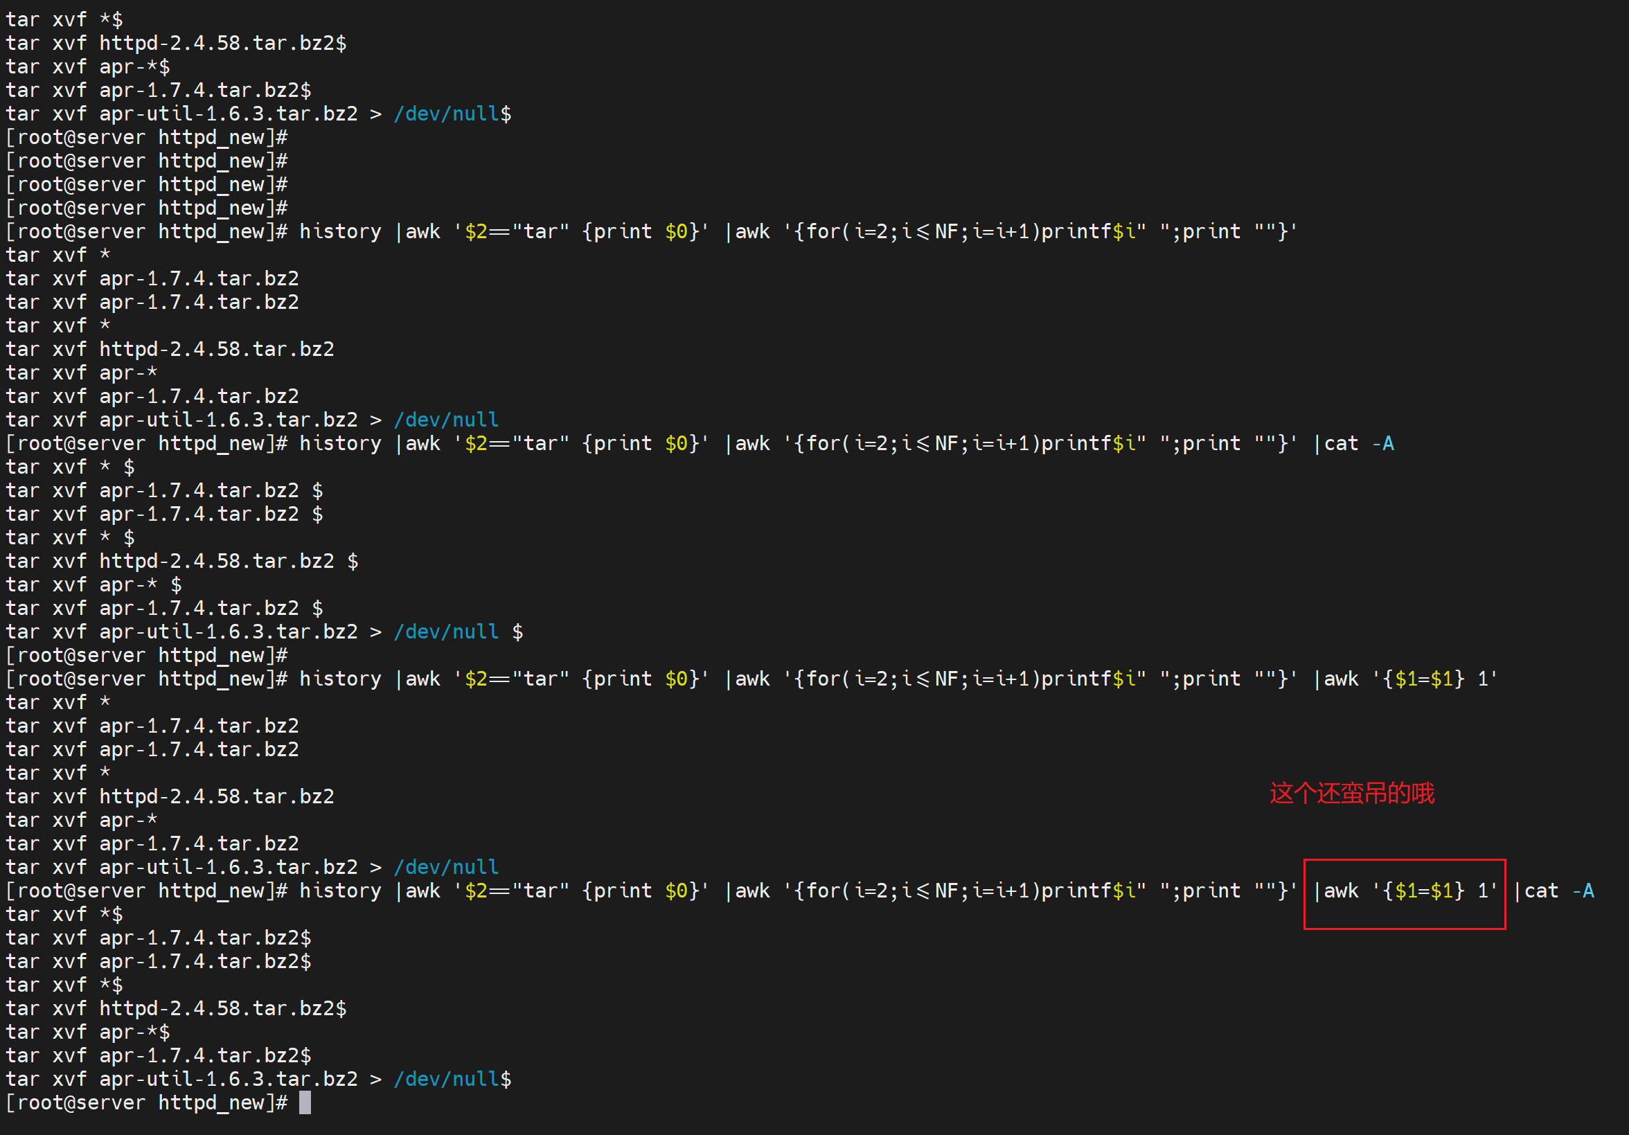The width and height of the screenshot is (1629, 1135).
Task: Click the blinking cursor at the bottom prompt
Action: pos(305,1103)
